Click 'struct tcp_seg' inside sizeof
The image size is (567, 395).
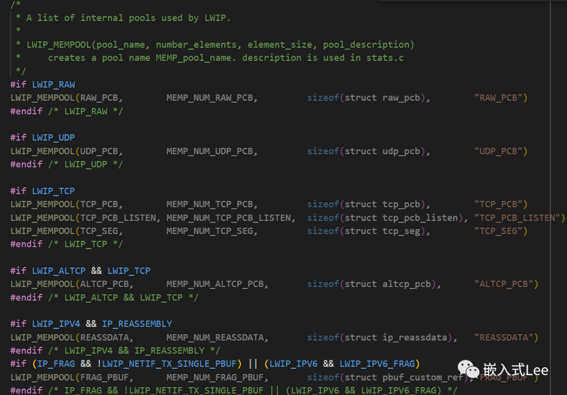click(x=382, y=231)
